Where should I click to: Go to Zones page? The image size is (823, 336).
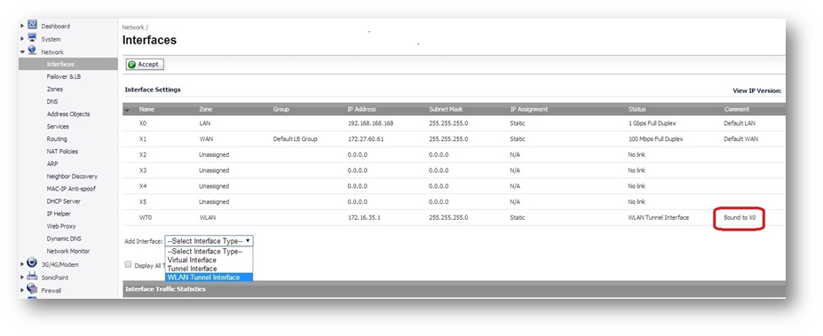point(54,90)
